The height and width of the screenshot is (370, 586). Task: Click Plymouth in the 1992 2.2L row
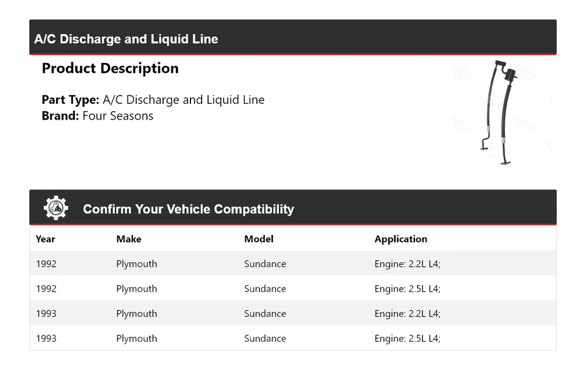[x=136, y=264]
